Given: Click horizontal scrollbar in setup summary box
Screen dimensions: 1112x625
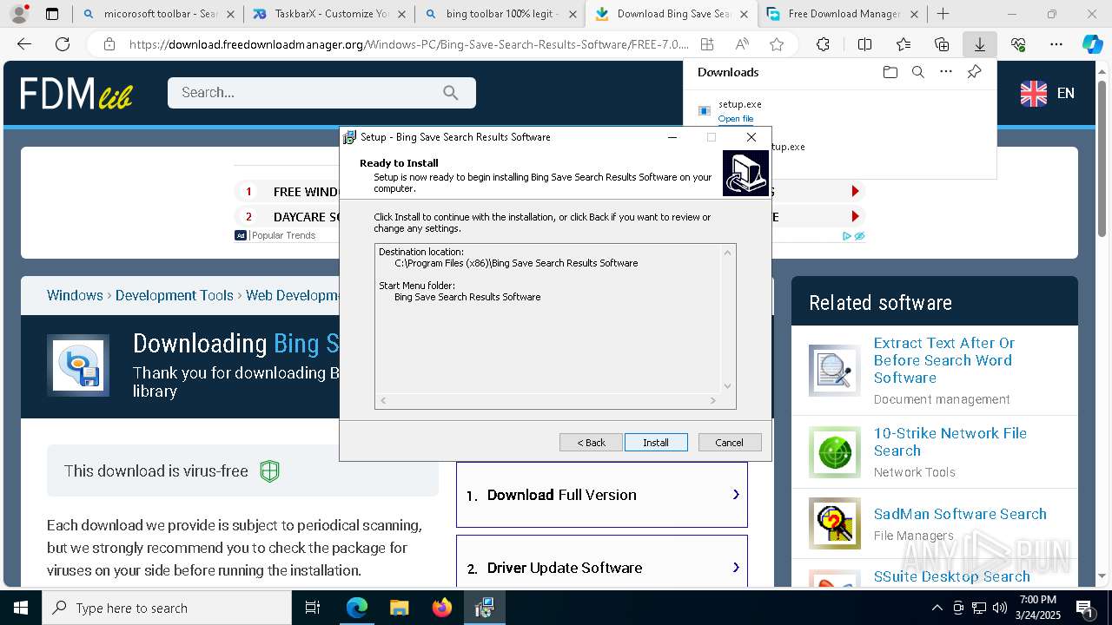Looking at the screenshot, I should pos(548,400).
